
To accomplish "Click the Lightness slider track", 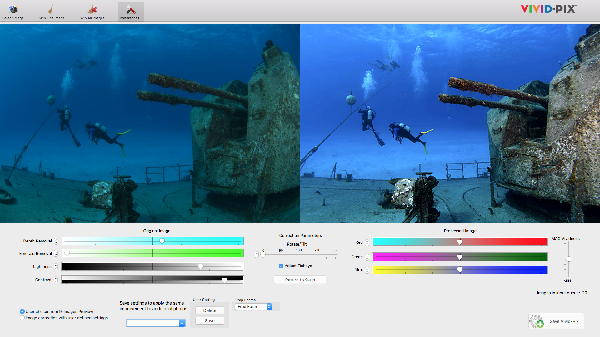I will 125,266.
